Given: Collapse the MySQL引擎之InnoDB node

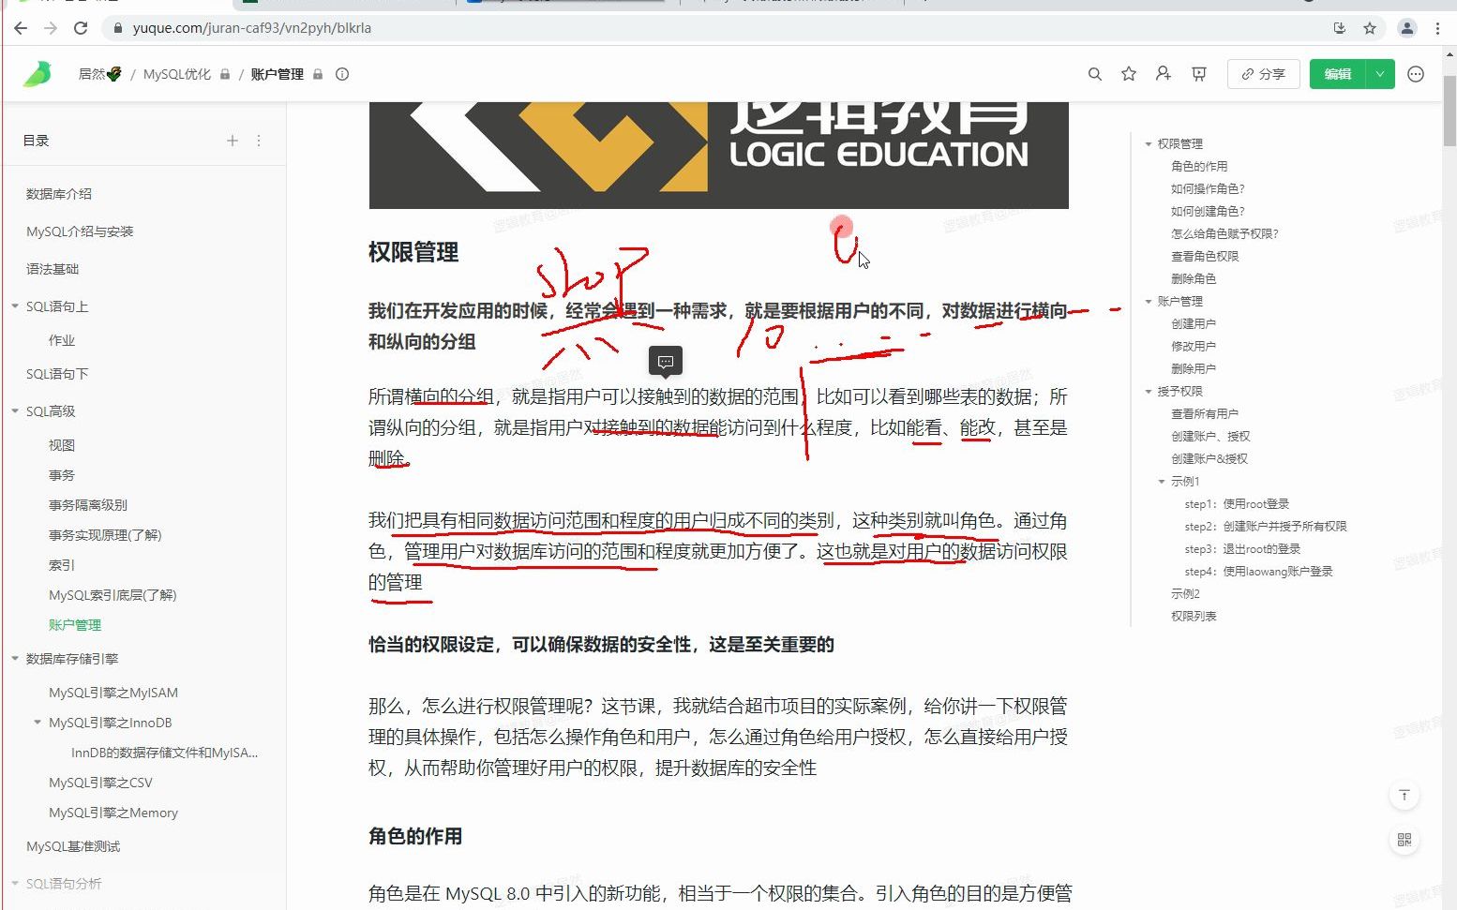Looking at the screenshot, I should tap(38, 723).
